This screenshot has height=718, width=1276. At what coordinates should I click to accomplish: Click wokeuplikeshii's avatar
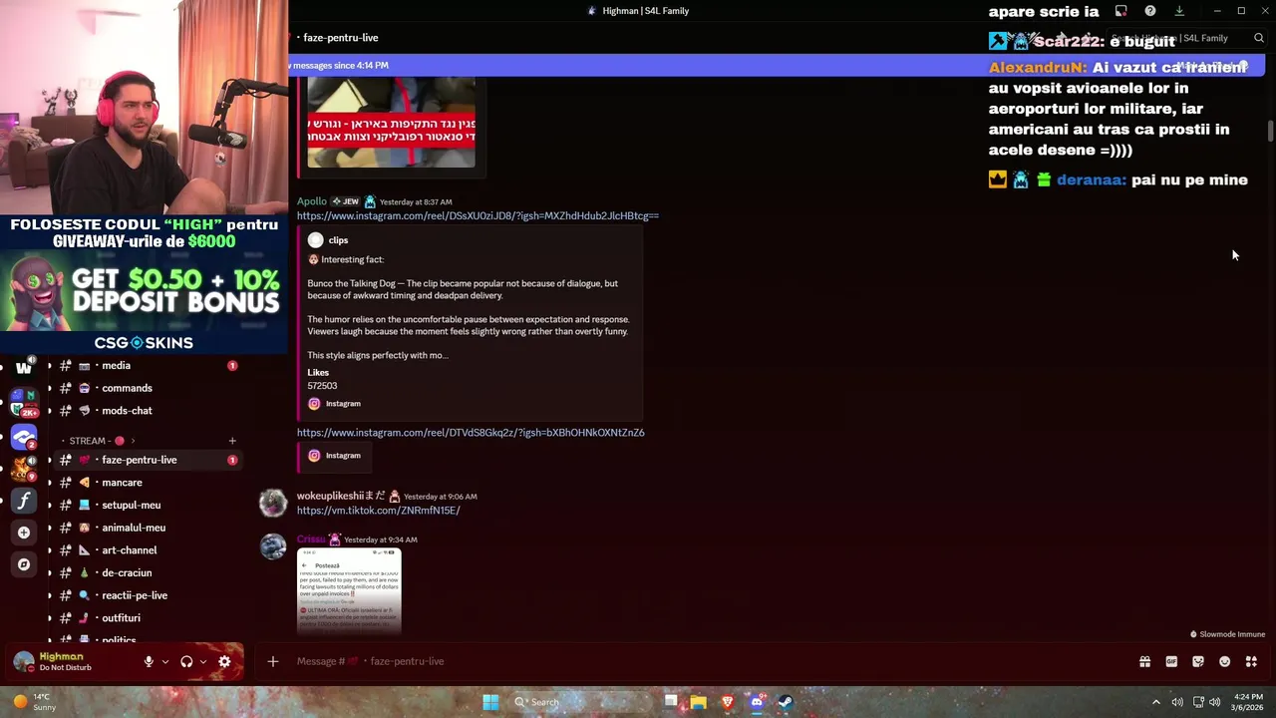[273, 504]
